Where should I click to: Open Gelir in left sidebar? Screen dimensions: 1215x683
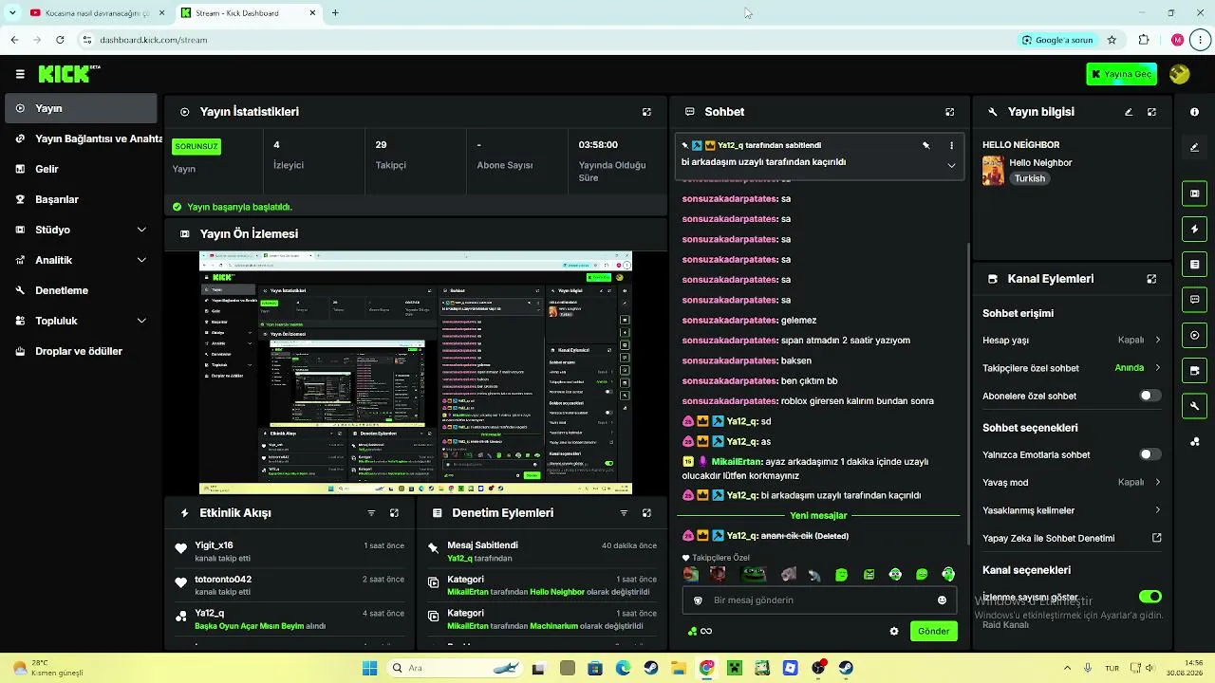pos(82,169)
